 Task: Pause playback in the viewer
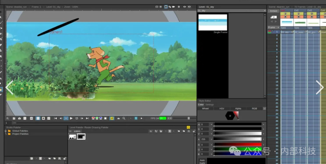(x=66, y=118)
